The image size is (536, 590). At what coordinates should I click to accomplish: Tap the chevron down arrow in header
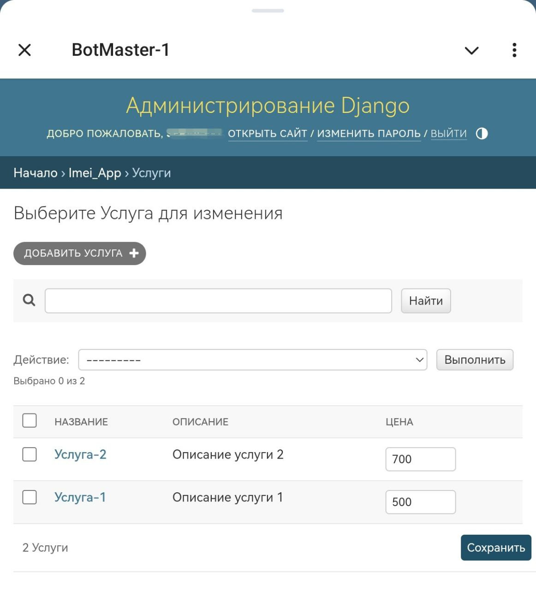pyautogui.click(x=471, y=50)
